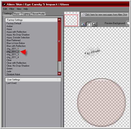Select the magnifier zoom tool
Viewport: 131px width, 129px height.
pos(94,24)
